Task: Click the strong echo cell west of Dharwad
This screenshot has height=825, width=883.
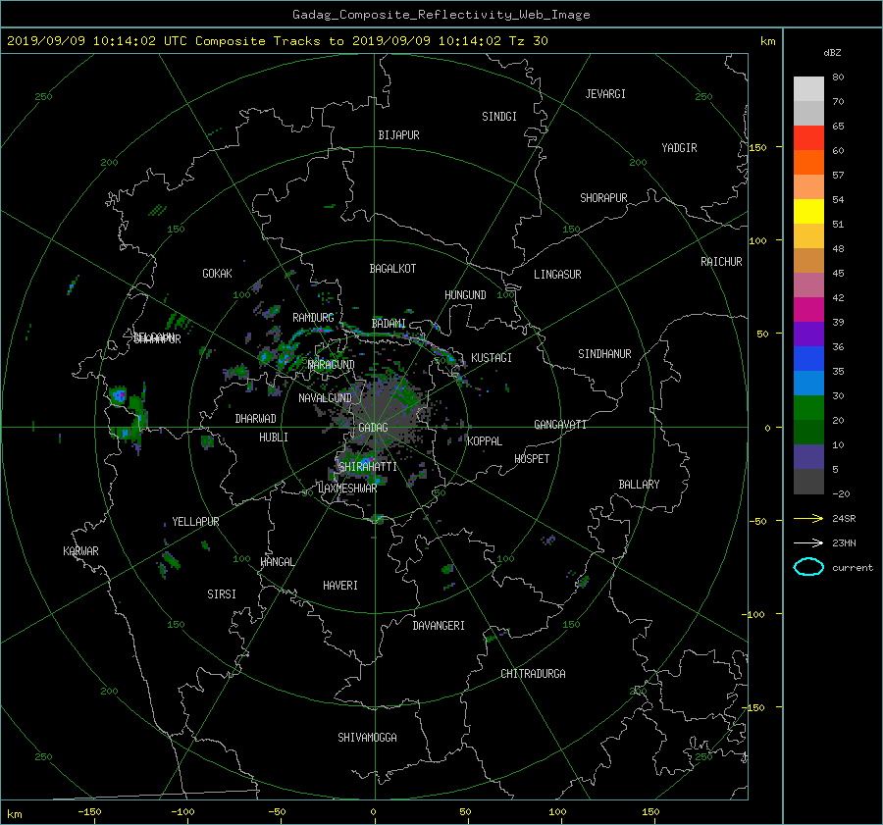Action: [119, 395]
